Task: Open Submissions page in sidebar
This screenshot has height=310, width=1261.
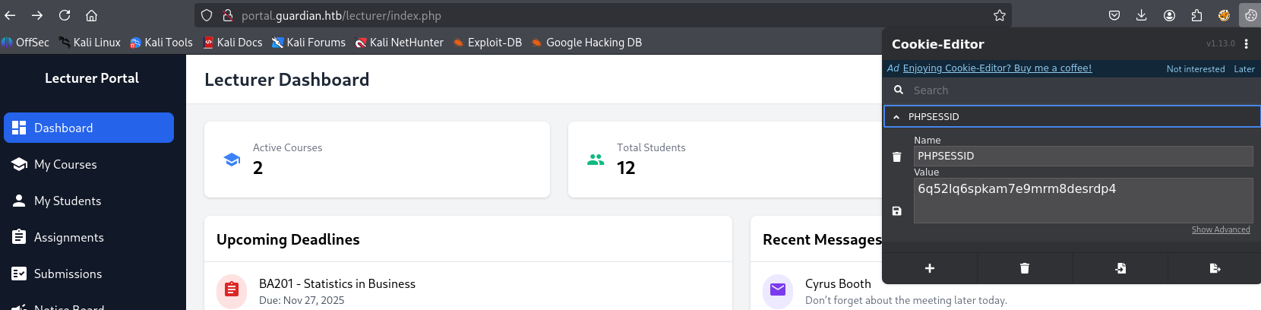Action: click(68, 274)
